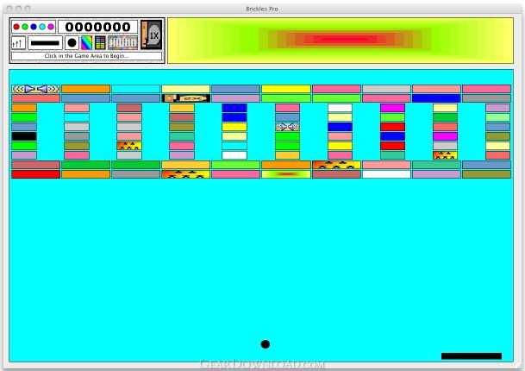Image resolution: width=525 pixels, height=371 pixels.
Task: Open the rainbow color scheme icon
Action: click(87, 43)
